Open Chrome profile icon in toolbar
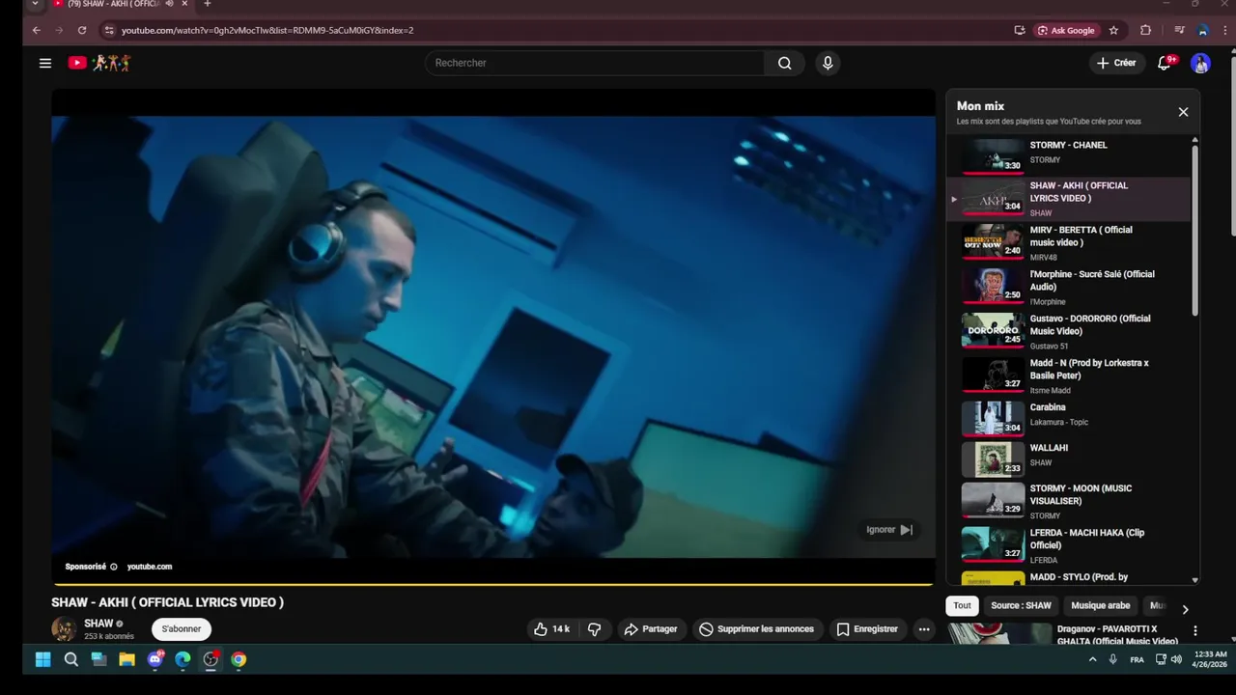 (x=1202, y=30)
